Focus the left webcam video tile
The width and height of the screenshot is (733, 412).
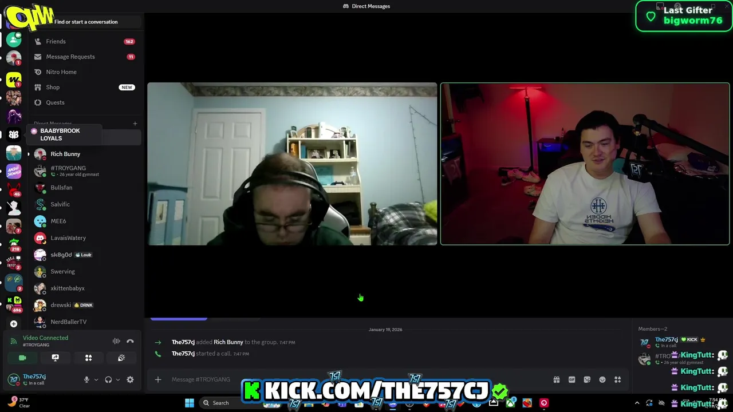292,164
